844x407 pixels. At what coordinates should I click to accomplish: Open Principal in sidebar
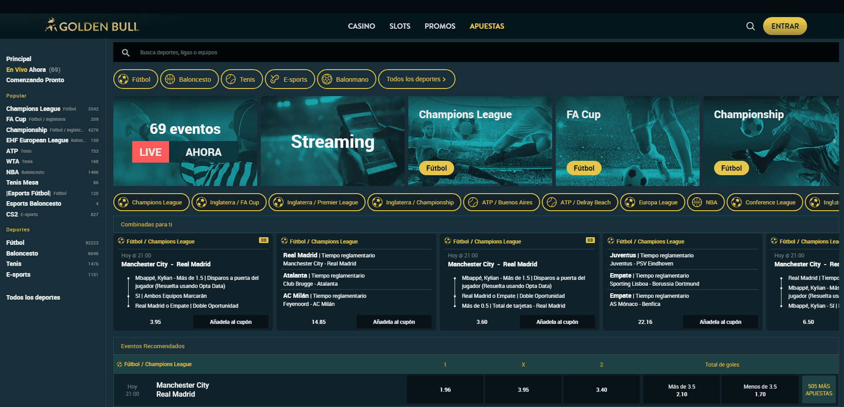click(19, 59)
